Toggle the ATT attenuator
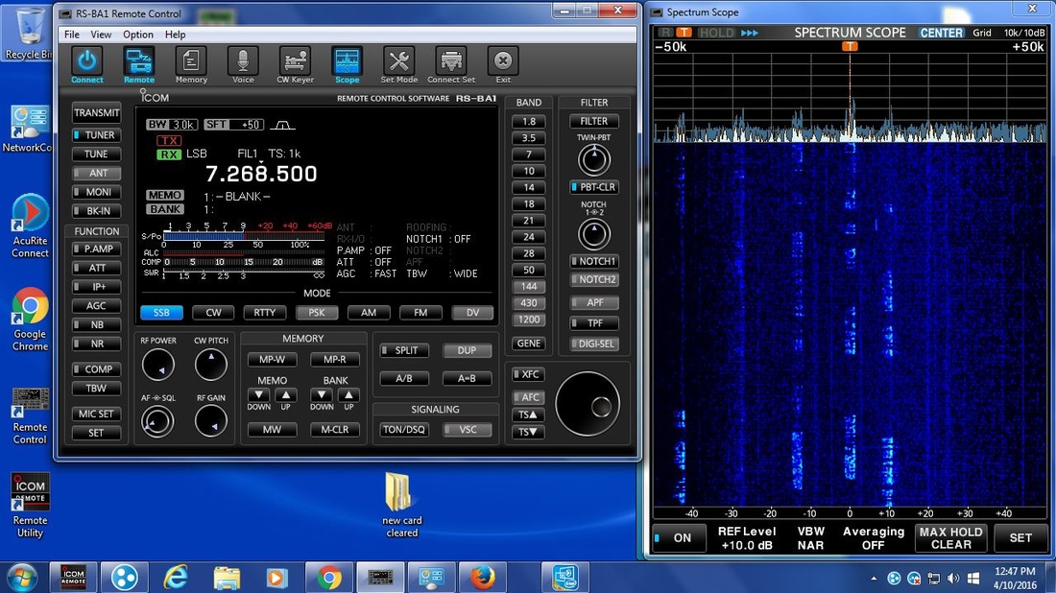Screen dimensions: 1056x593 (96, 268)
